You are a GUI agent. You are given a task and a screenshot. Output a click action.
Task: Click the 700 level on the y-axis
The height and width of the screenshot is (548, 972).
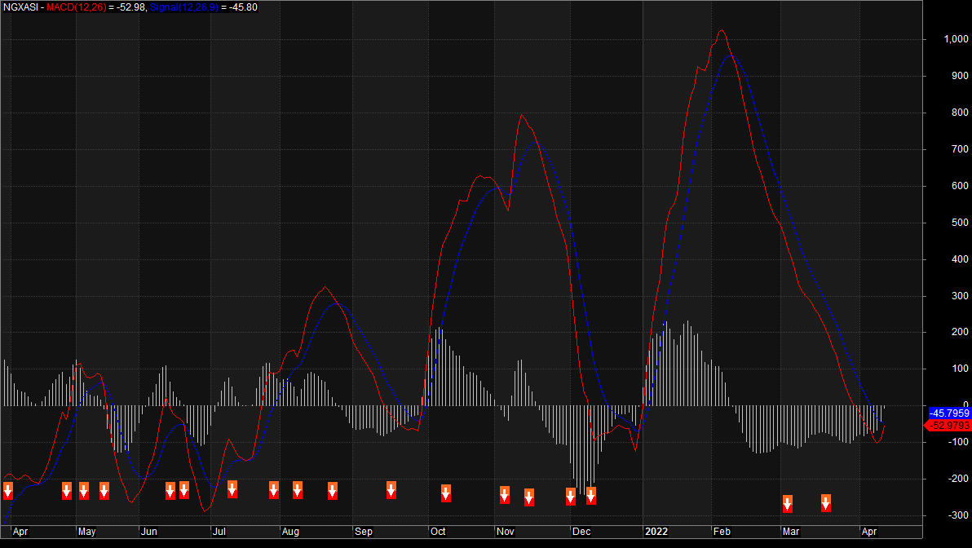click(960, 148)
